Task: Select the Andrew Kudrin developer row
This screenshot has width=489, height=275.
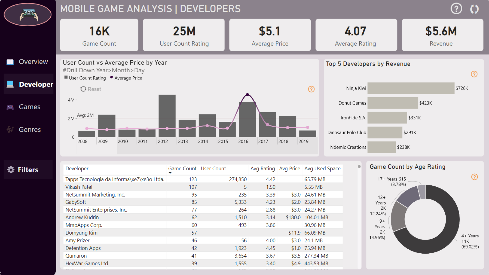Action: 203,217
